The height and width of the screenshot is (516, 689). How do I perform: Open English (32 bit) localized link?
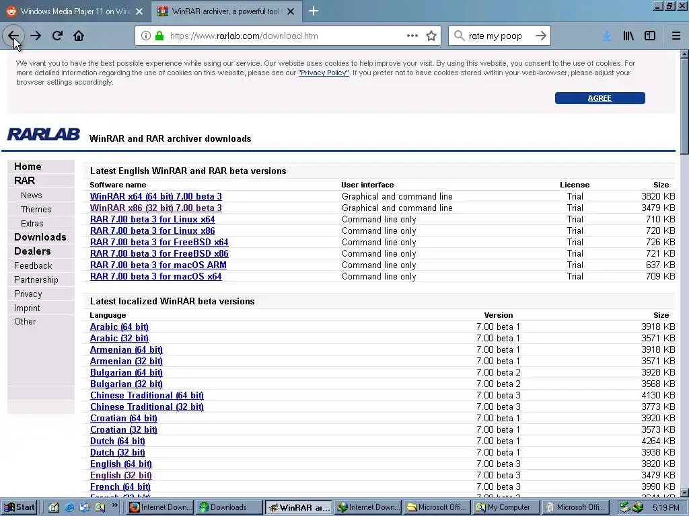pos(121,475)
